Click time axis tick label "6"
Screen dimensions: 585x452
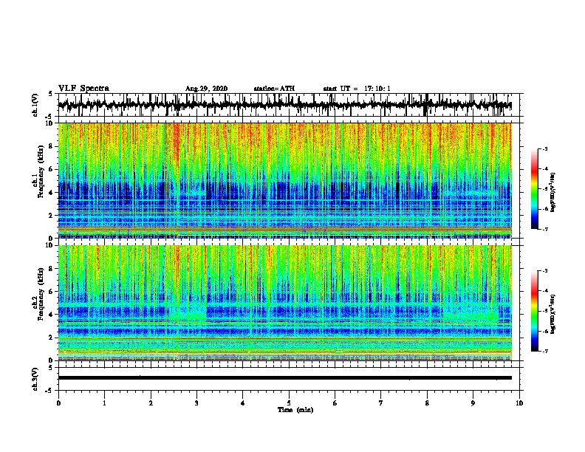pos(335,403)
